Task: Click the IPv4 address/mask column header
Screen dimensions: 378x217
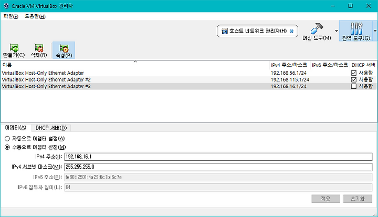Action: (x=289, y=65)
